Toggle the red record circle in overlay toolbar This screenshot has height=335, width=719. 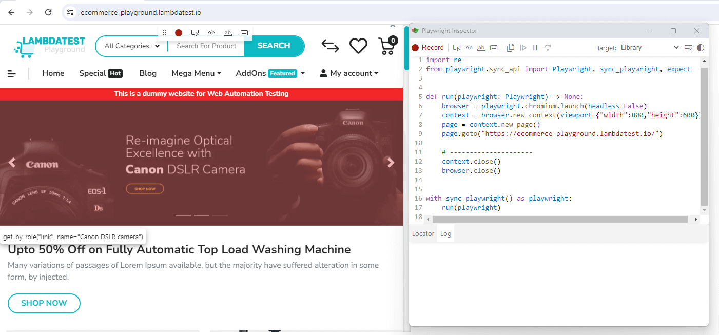coord(179,33)
